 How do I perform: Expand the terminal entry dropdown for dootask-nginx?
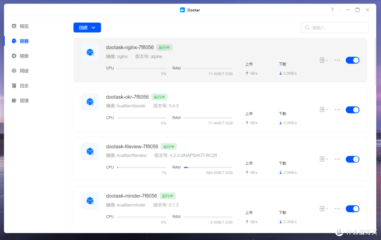(323, 60)
